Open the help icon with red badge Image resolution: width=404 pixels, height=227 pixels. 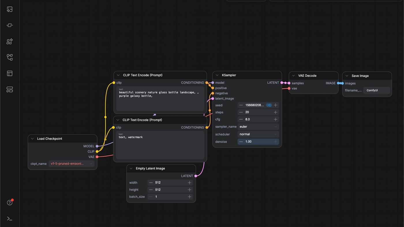[10, 202]
